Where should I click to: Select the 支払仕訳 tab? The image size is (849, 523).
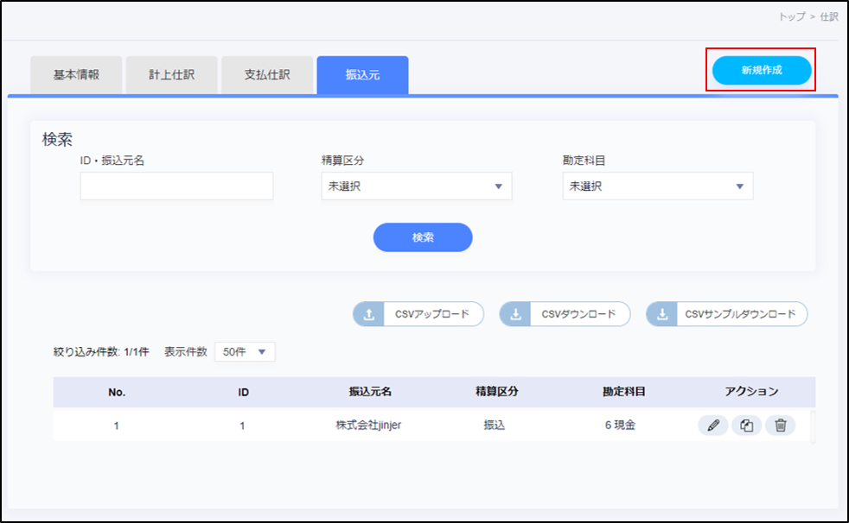[267, 75]
